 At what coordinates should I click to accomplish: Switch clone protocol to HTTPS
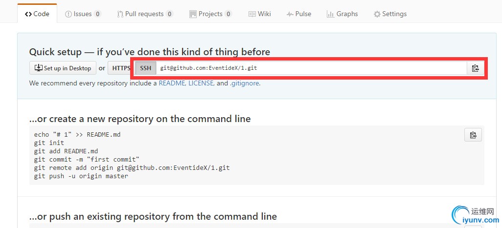[x=121, y=68]
